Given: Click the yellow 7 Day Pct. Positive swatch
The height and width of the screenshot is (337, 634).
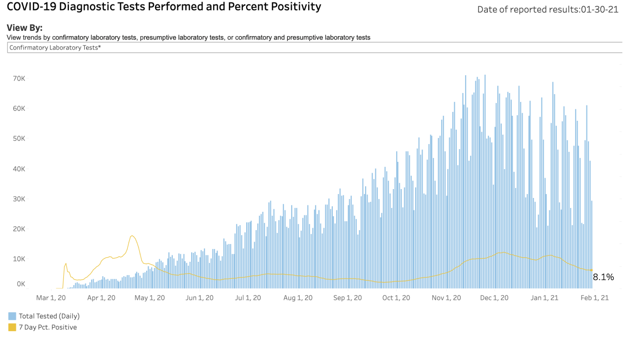Looking at the screenshot, I should (x=12, y=327).
